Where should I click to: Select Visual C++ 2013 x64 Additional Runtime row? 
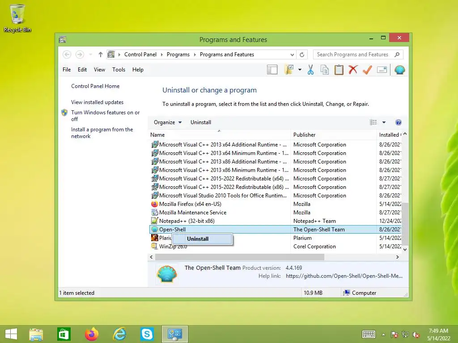pos(276,145)
